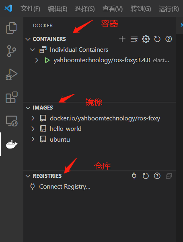Screen dimensions: 183x242
Task: Open Containers settings gear icon
Action: click(146, 39)
